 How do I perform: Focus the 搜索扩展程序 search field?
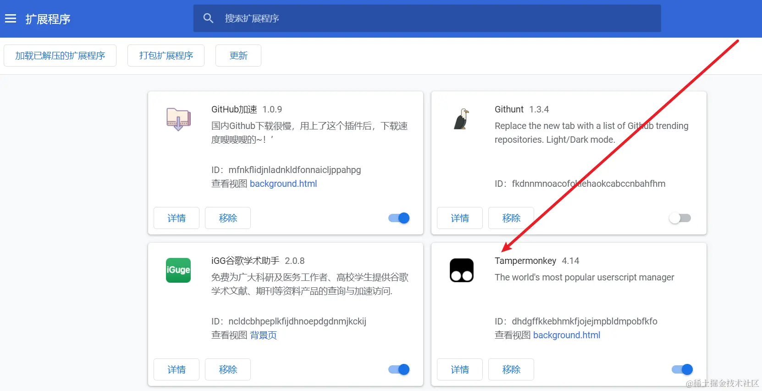[x=427, y=18]
